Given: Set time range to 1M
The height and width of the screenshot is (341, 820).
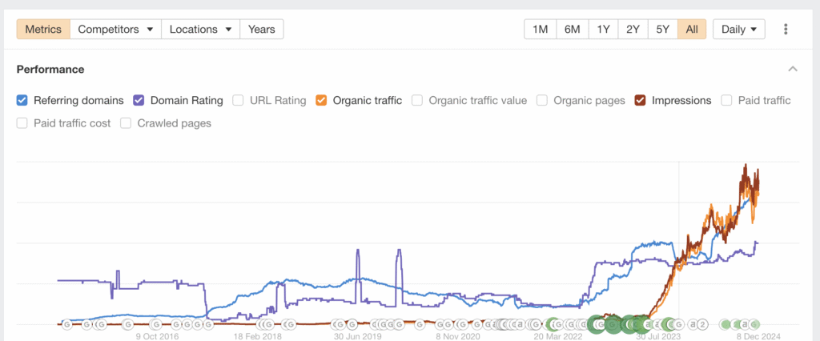Looking at the screenshot, I should pos(540,30).
